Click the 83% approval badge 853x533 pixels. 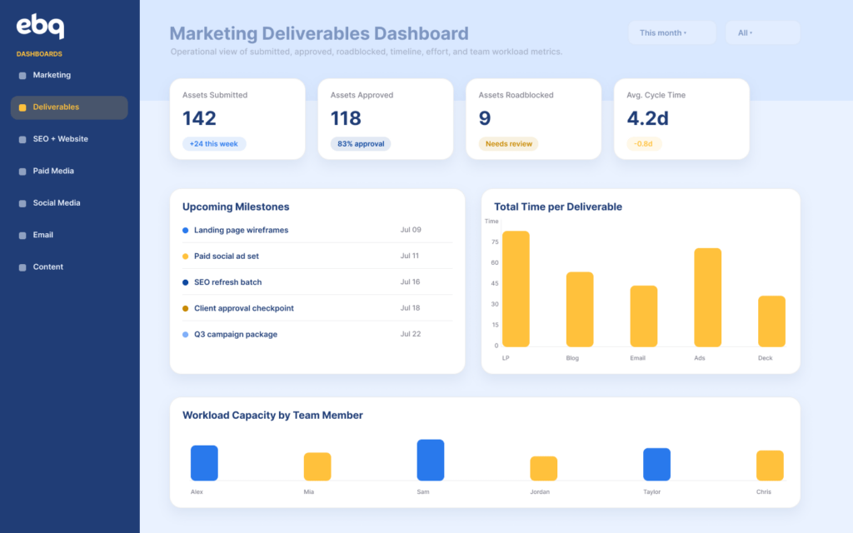click(361, 143)
